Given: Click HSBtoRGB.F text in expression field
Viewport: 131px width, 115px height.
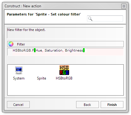Looking at the screenshot, I should pos(23,50).
